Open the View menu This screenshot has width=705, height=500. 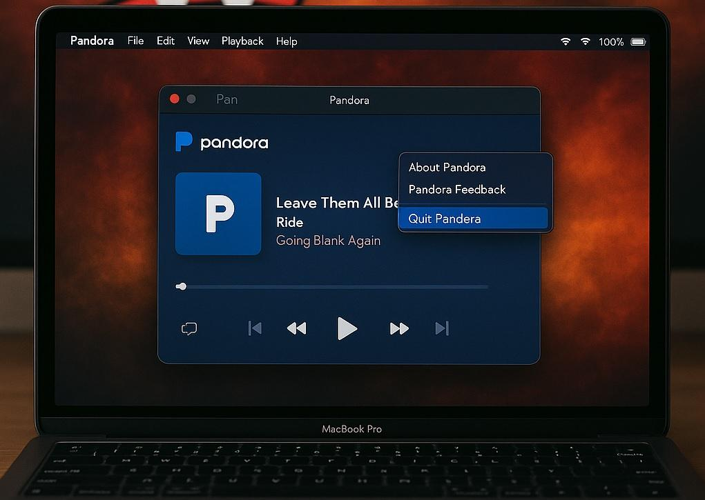coord(198,41)
